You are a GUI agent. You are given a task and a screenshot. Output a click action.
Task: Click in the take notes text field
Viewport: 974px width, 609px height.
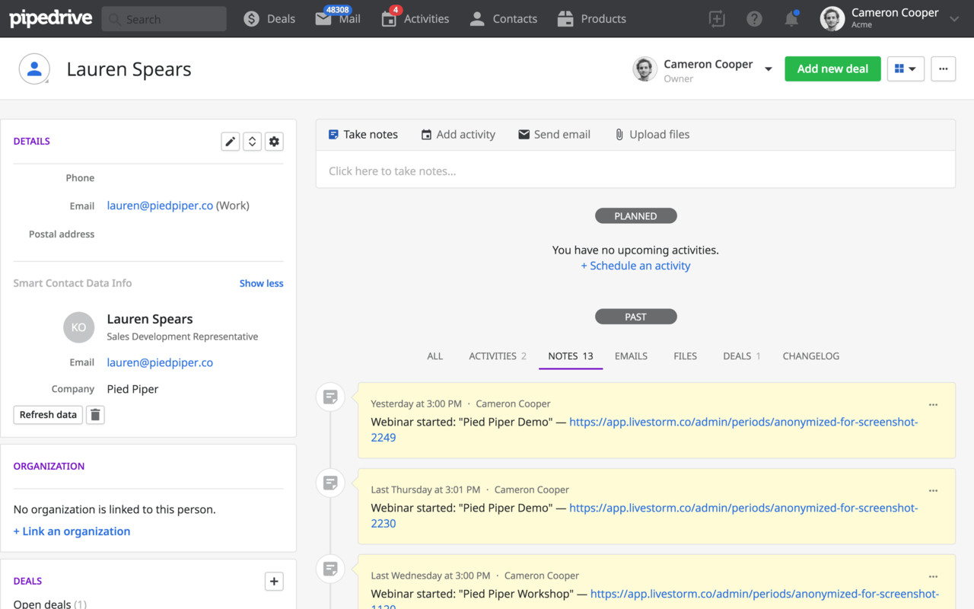(635, 171)
